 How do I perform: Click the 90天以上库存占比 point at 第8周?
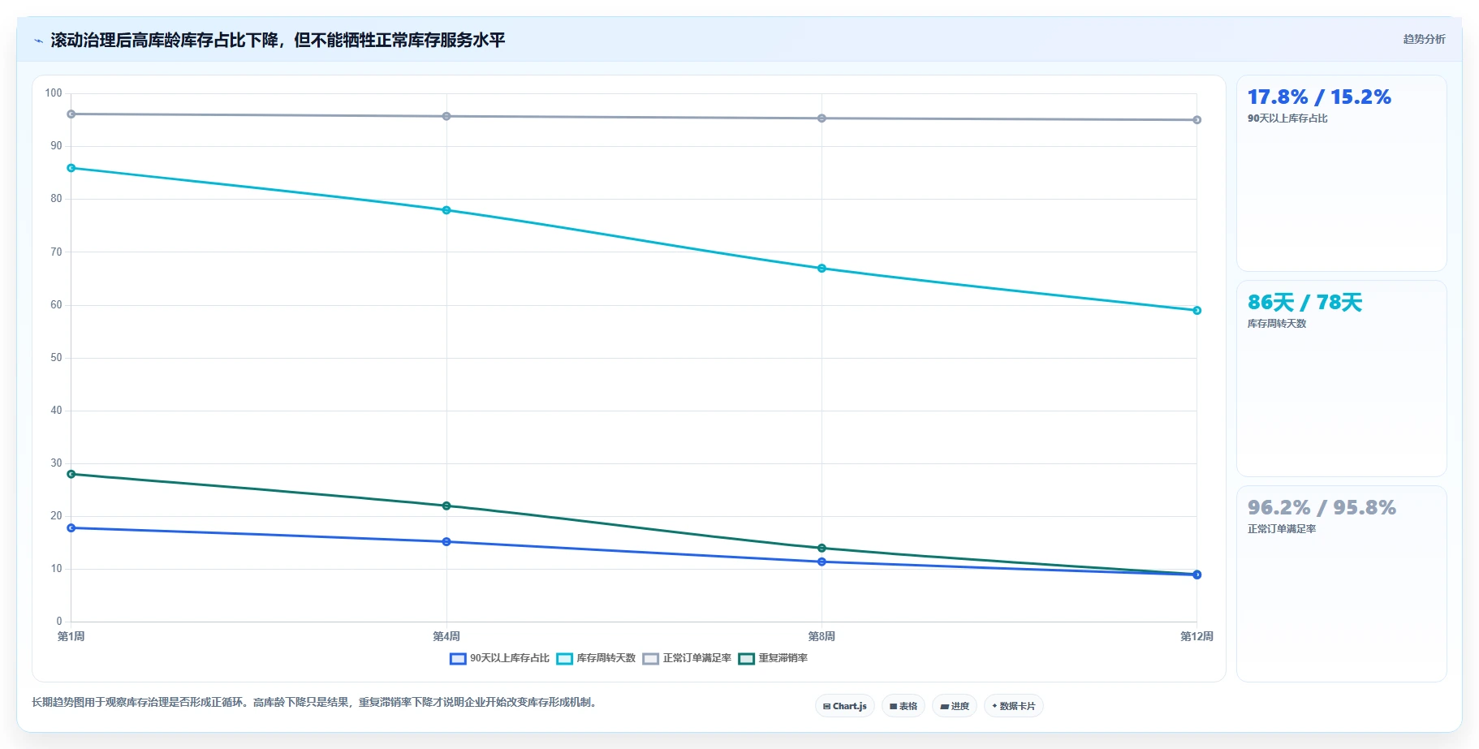821,562
